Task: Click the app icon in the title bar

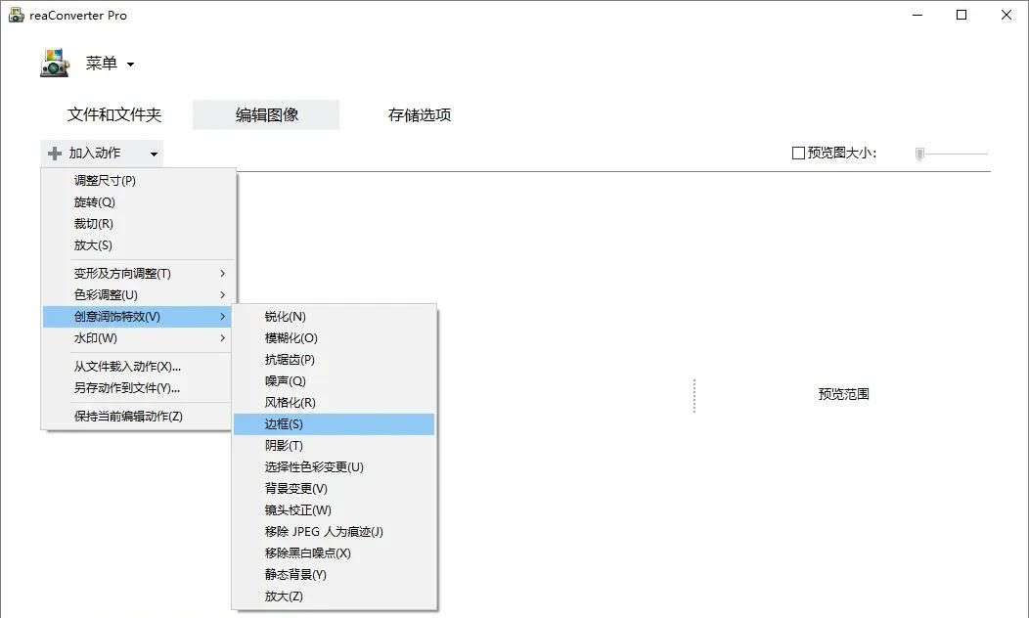Action: (x=16, y=15)
